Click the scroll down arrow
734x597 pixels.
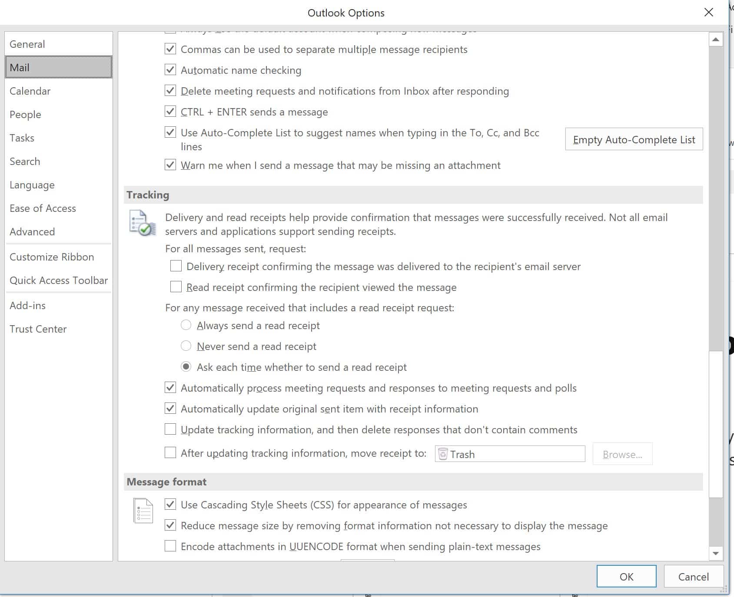715,553
